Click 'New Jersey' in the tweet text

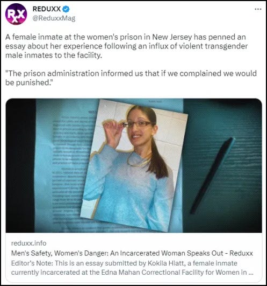[x=172, y=37]
